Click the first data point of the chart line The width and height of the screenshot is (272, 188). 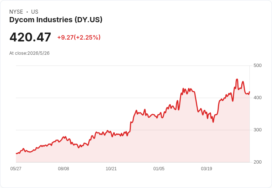coord(16,154)
